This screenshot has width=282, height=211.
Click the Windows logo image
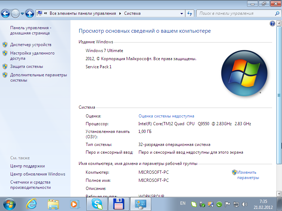(244, 73)
